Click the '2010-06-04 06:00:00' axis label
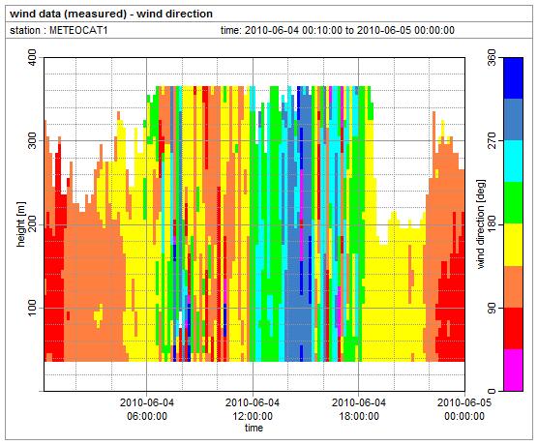The width and height of the screenshot is (538, 445). 147,409
